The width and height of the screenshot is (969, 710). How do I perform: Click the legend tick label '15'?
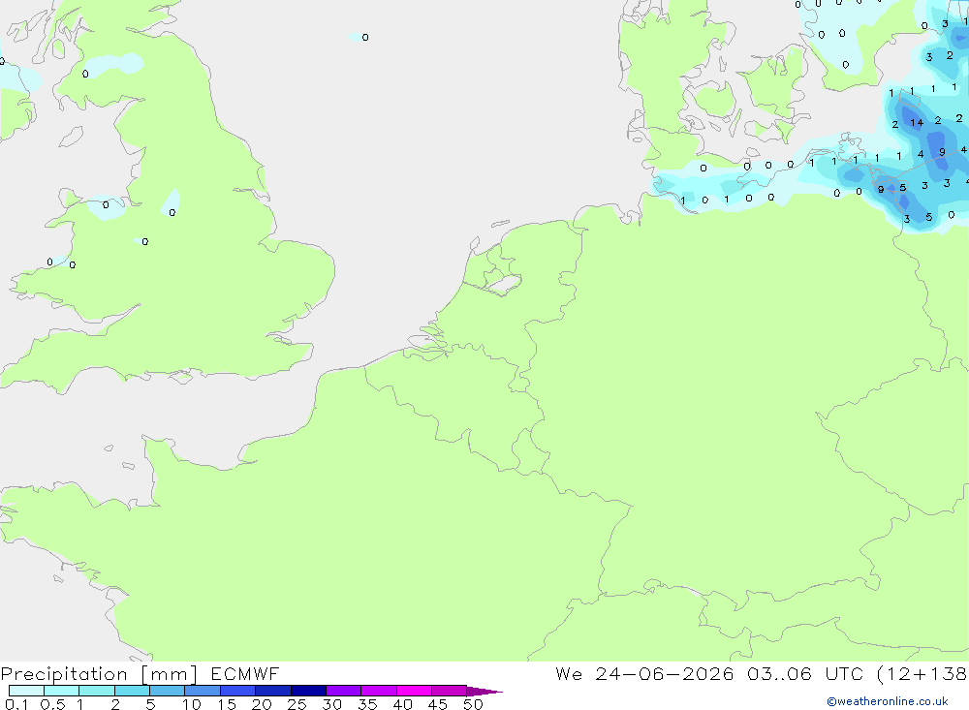(x=227, y=704)
